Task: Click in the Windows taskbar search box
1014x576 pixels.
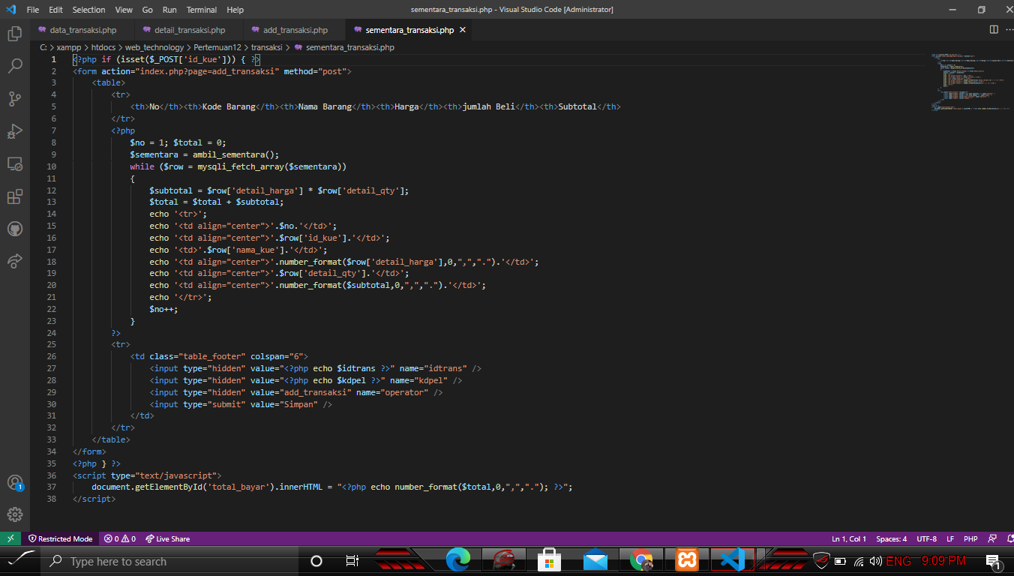Action: coord(169,561)
